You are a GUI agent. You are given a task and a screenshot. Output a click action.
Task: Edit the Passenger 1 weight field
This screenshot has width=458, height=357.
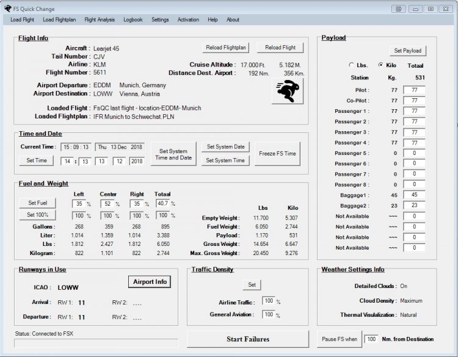(414, 111)
